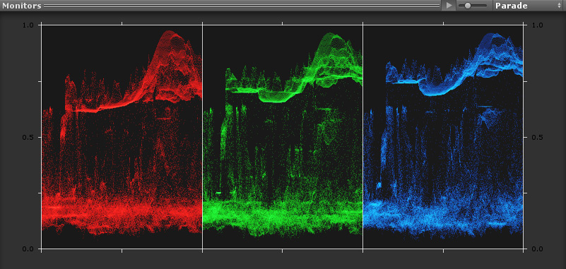The height and width of the screenshot is (269, 566).
Task: Click the right axis 0.0 label
Action: click(x=538, y=249)
